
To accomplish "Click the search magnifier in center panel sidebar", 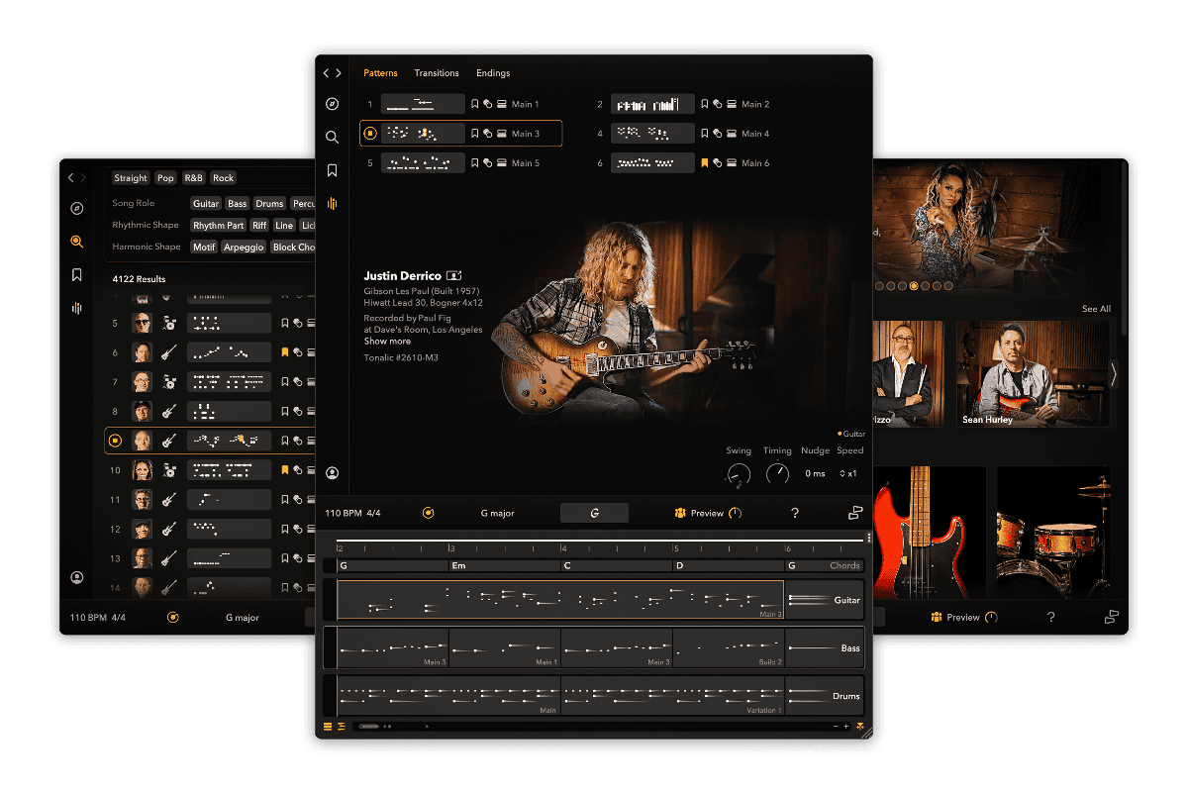I will click(x=333, y=138).
